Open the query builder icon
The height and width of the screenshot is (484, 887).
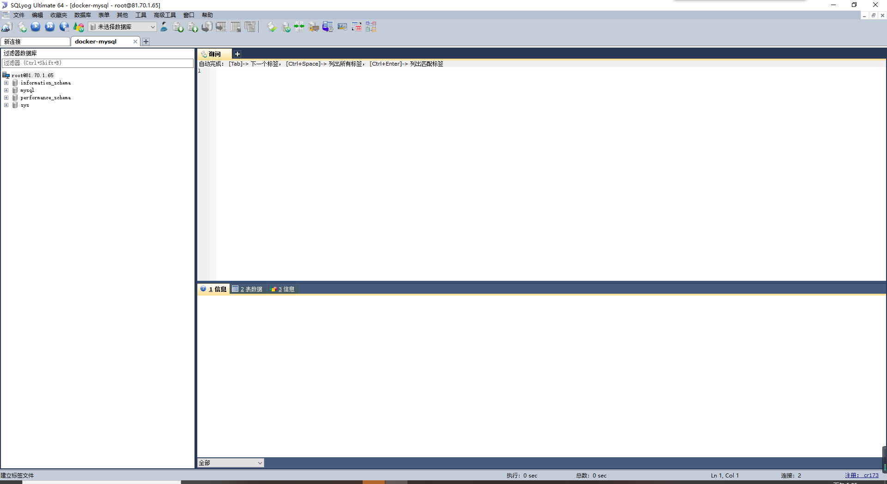point(357,27)
